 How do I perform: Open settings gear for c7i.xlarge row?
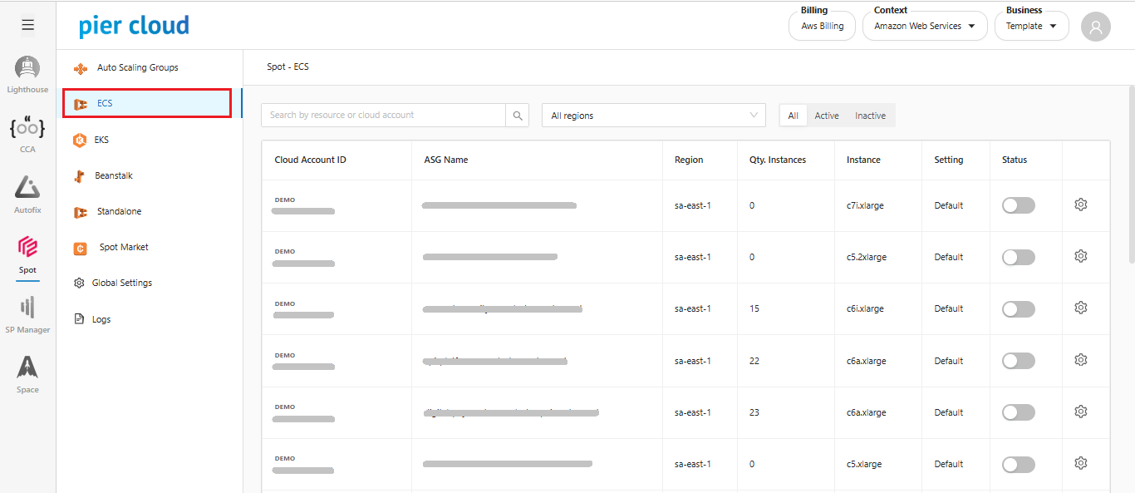(1080, 205)
